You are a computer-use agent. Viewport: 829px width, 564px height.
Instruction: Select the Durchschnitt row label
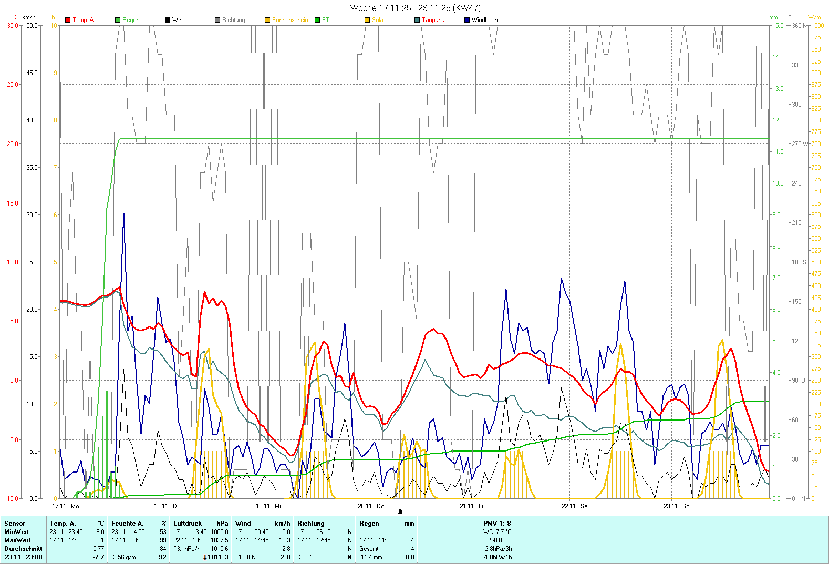click(x=23, y=549)
